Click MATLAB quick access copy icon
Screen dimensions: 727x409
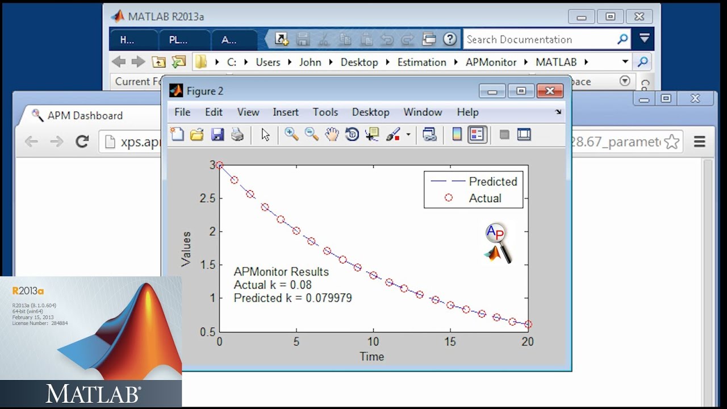click(x=345, y=39)
